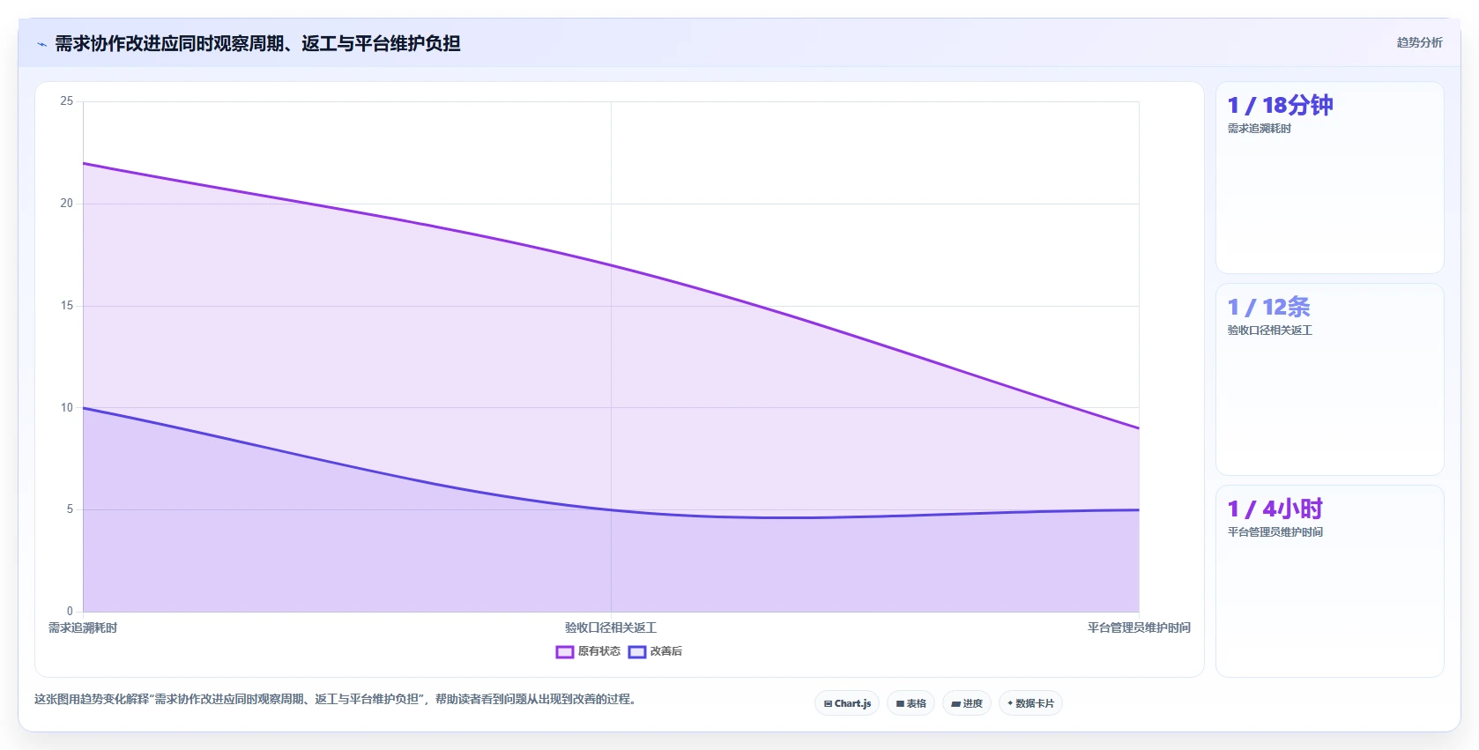The height and width of the screenshot is (750, 1479).
Task: Click the 需求追溯耗时 x-axis label
Action: click(83, 627)
